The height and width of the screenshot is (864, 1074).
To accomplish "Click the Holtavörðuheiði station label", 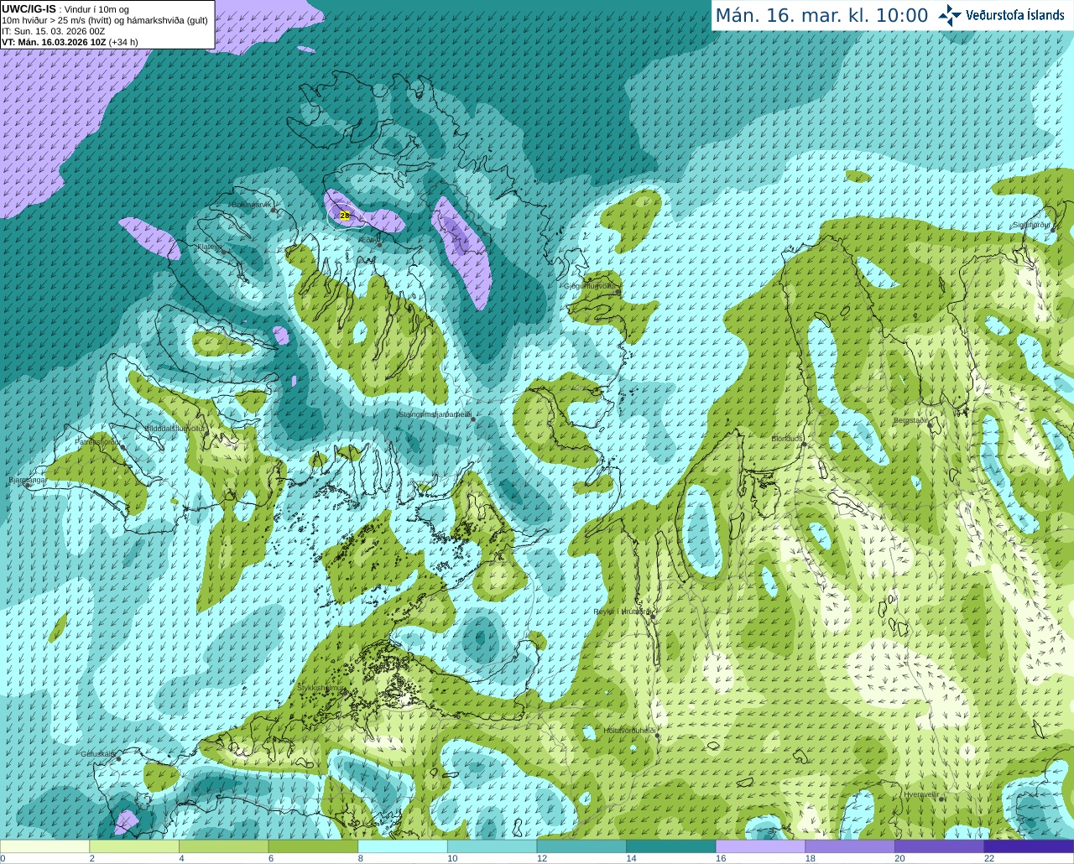I will 629,731.
